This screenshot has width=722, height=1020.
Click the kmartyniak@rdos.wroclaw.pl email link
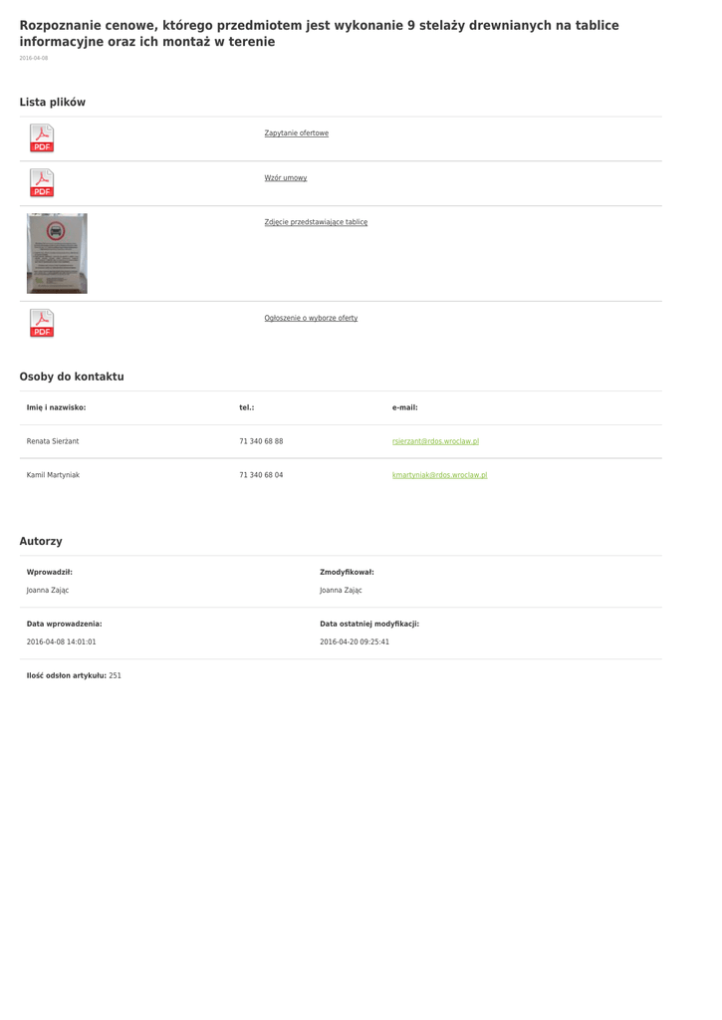[439, 475]
